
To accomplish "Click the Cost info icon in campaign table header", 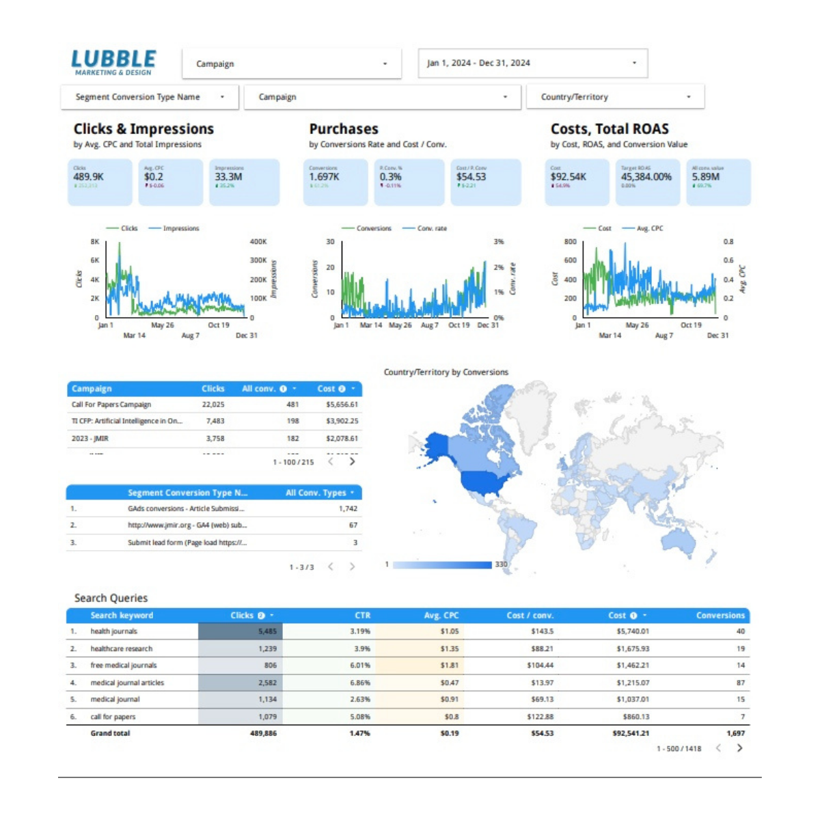I will click(x=343, y=389).
